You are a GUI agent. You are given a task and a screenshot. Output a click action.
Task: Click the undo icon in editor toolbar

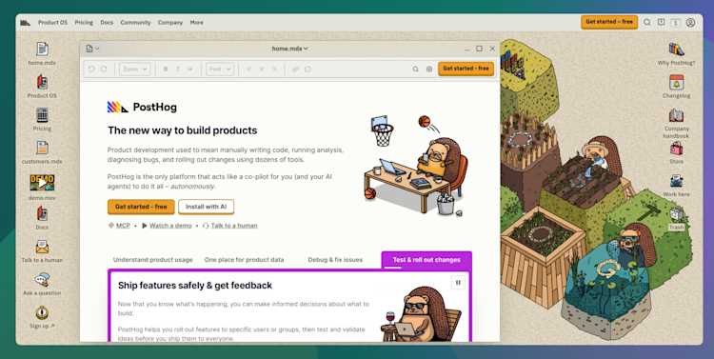[x=91, y=69]
